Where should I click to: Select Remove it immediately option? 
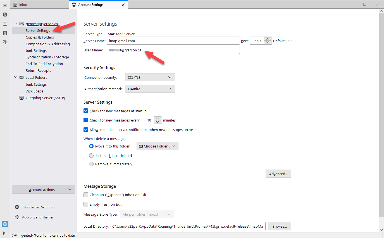click(x=91, y=164)
